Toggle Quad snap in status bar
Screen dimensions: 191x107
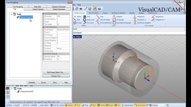[x=110, y=105]
